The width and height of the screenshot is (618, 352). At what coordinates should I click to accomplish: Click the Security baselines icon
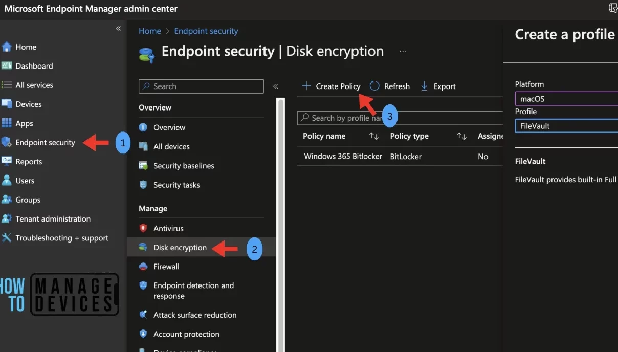coord(143,166)
